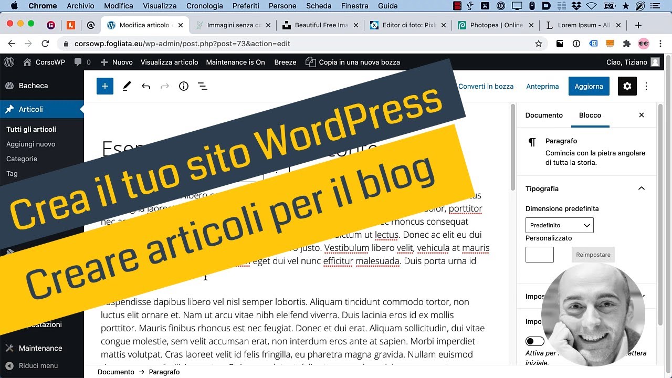Go back with Chrome back arrow
The height and width of the screenshot is (378, 672).
pos(12,44)
